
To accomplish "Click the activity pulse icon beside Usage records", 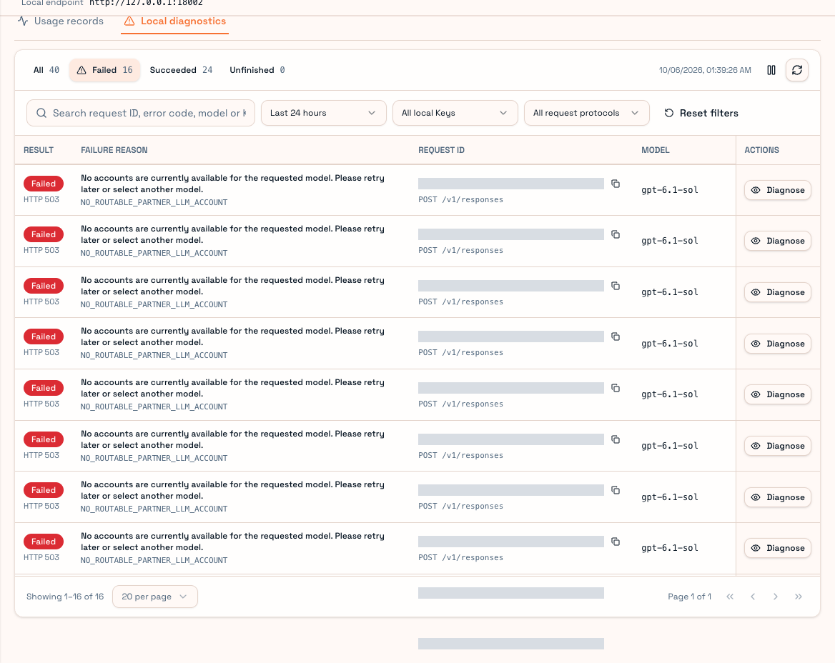I will pyautogui.click(x=23, y=21).
